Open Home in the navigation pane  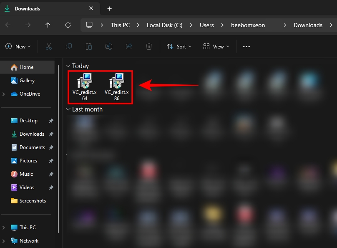coord(27,67)
